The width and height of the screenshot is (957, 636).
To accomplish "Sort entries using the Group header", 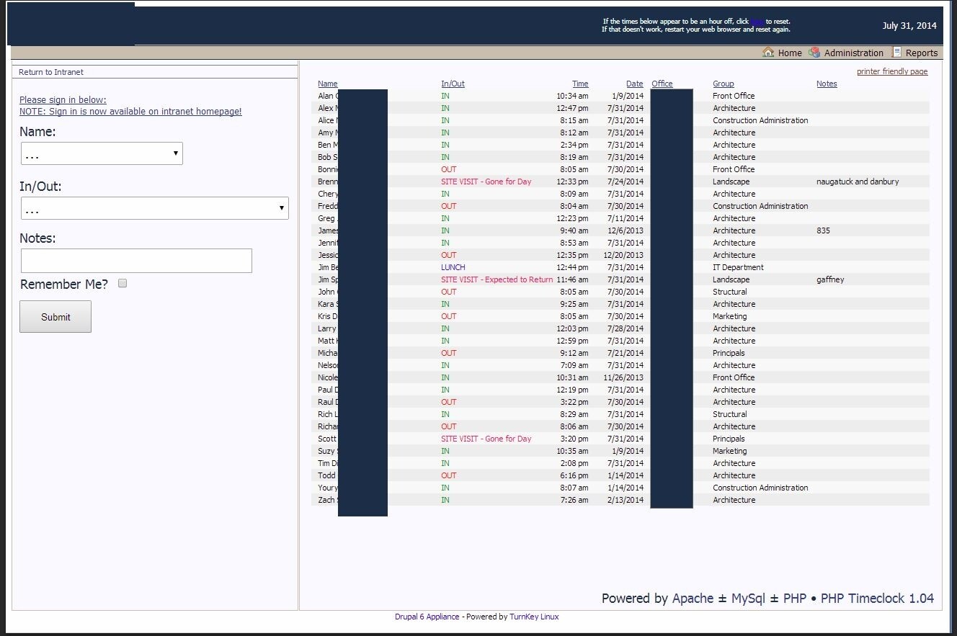I will pos(723,84).
